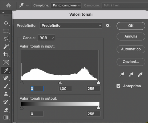Click the input midtone gamma slider
Viewport: 148px width, 123px height.
[60, 82]
